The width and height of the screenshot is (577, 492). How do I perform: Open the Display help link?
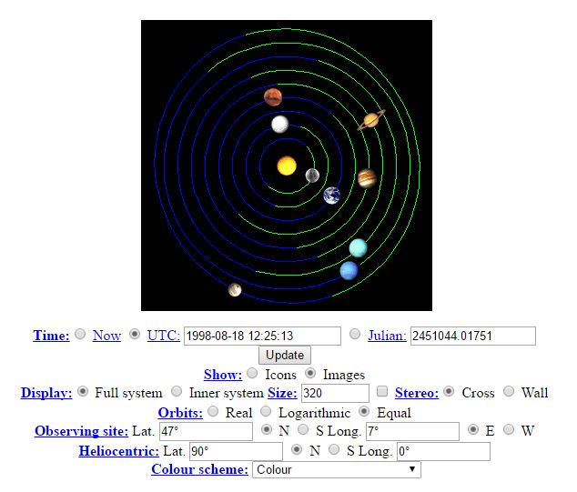46,393
